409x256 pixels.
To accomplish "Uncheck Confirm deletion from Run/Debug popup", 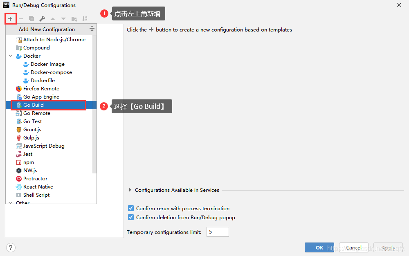I will pos(131,217).
